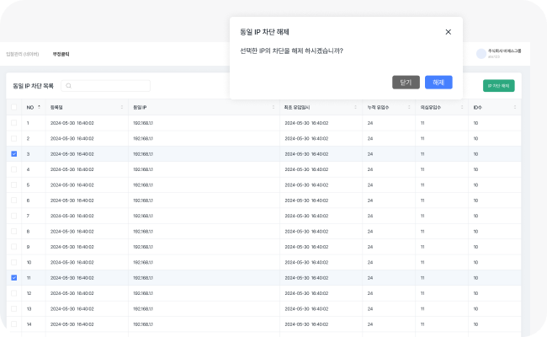Sort by 누적 유입수 column sort icon
Viewport: 547px width, 337px height.
(x=410, y=108)
